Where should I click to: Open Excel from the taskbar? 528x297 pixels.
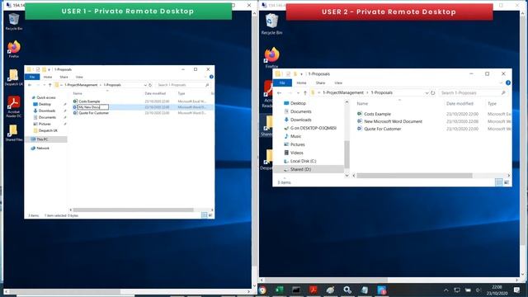[x=279, y=290]
